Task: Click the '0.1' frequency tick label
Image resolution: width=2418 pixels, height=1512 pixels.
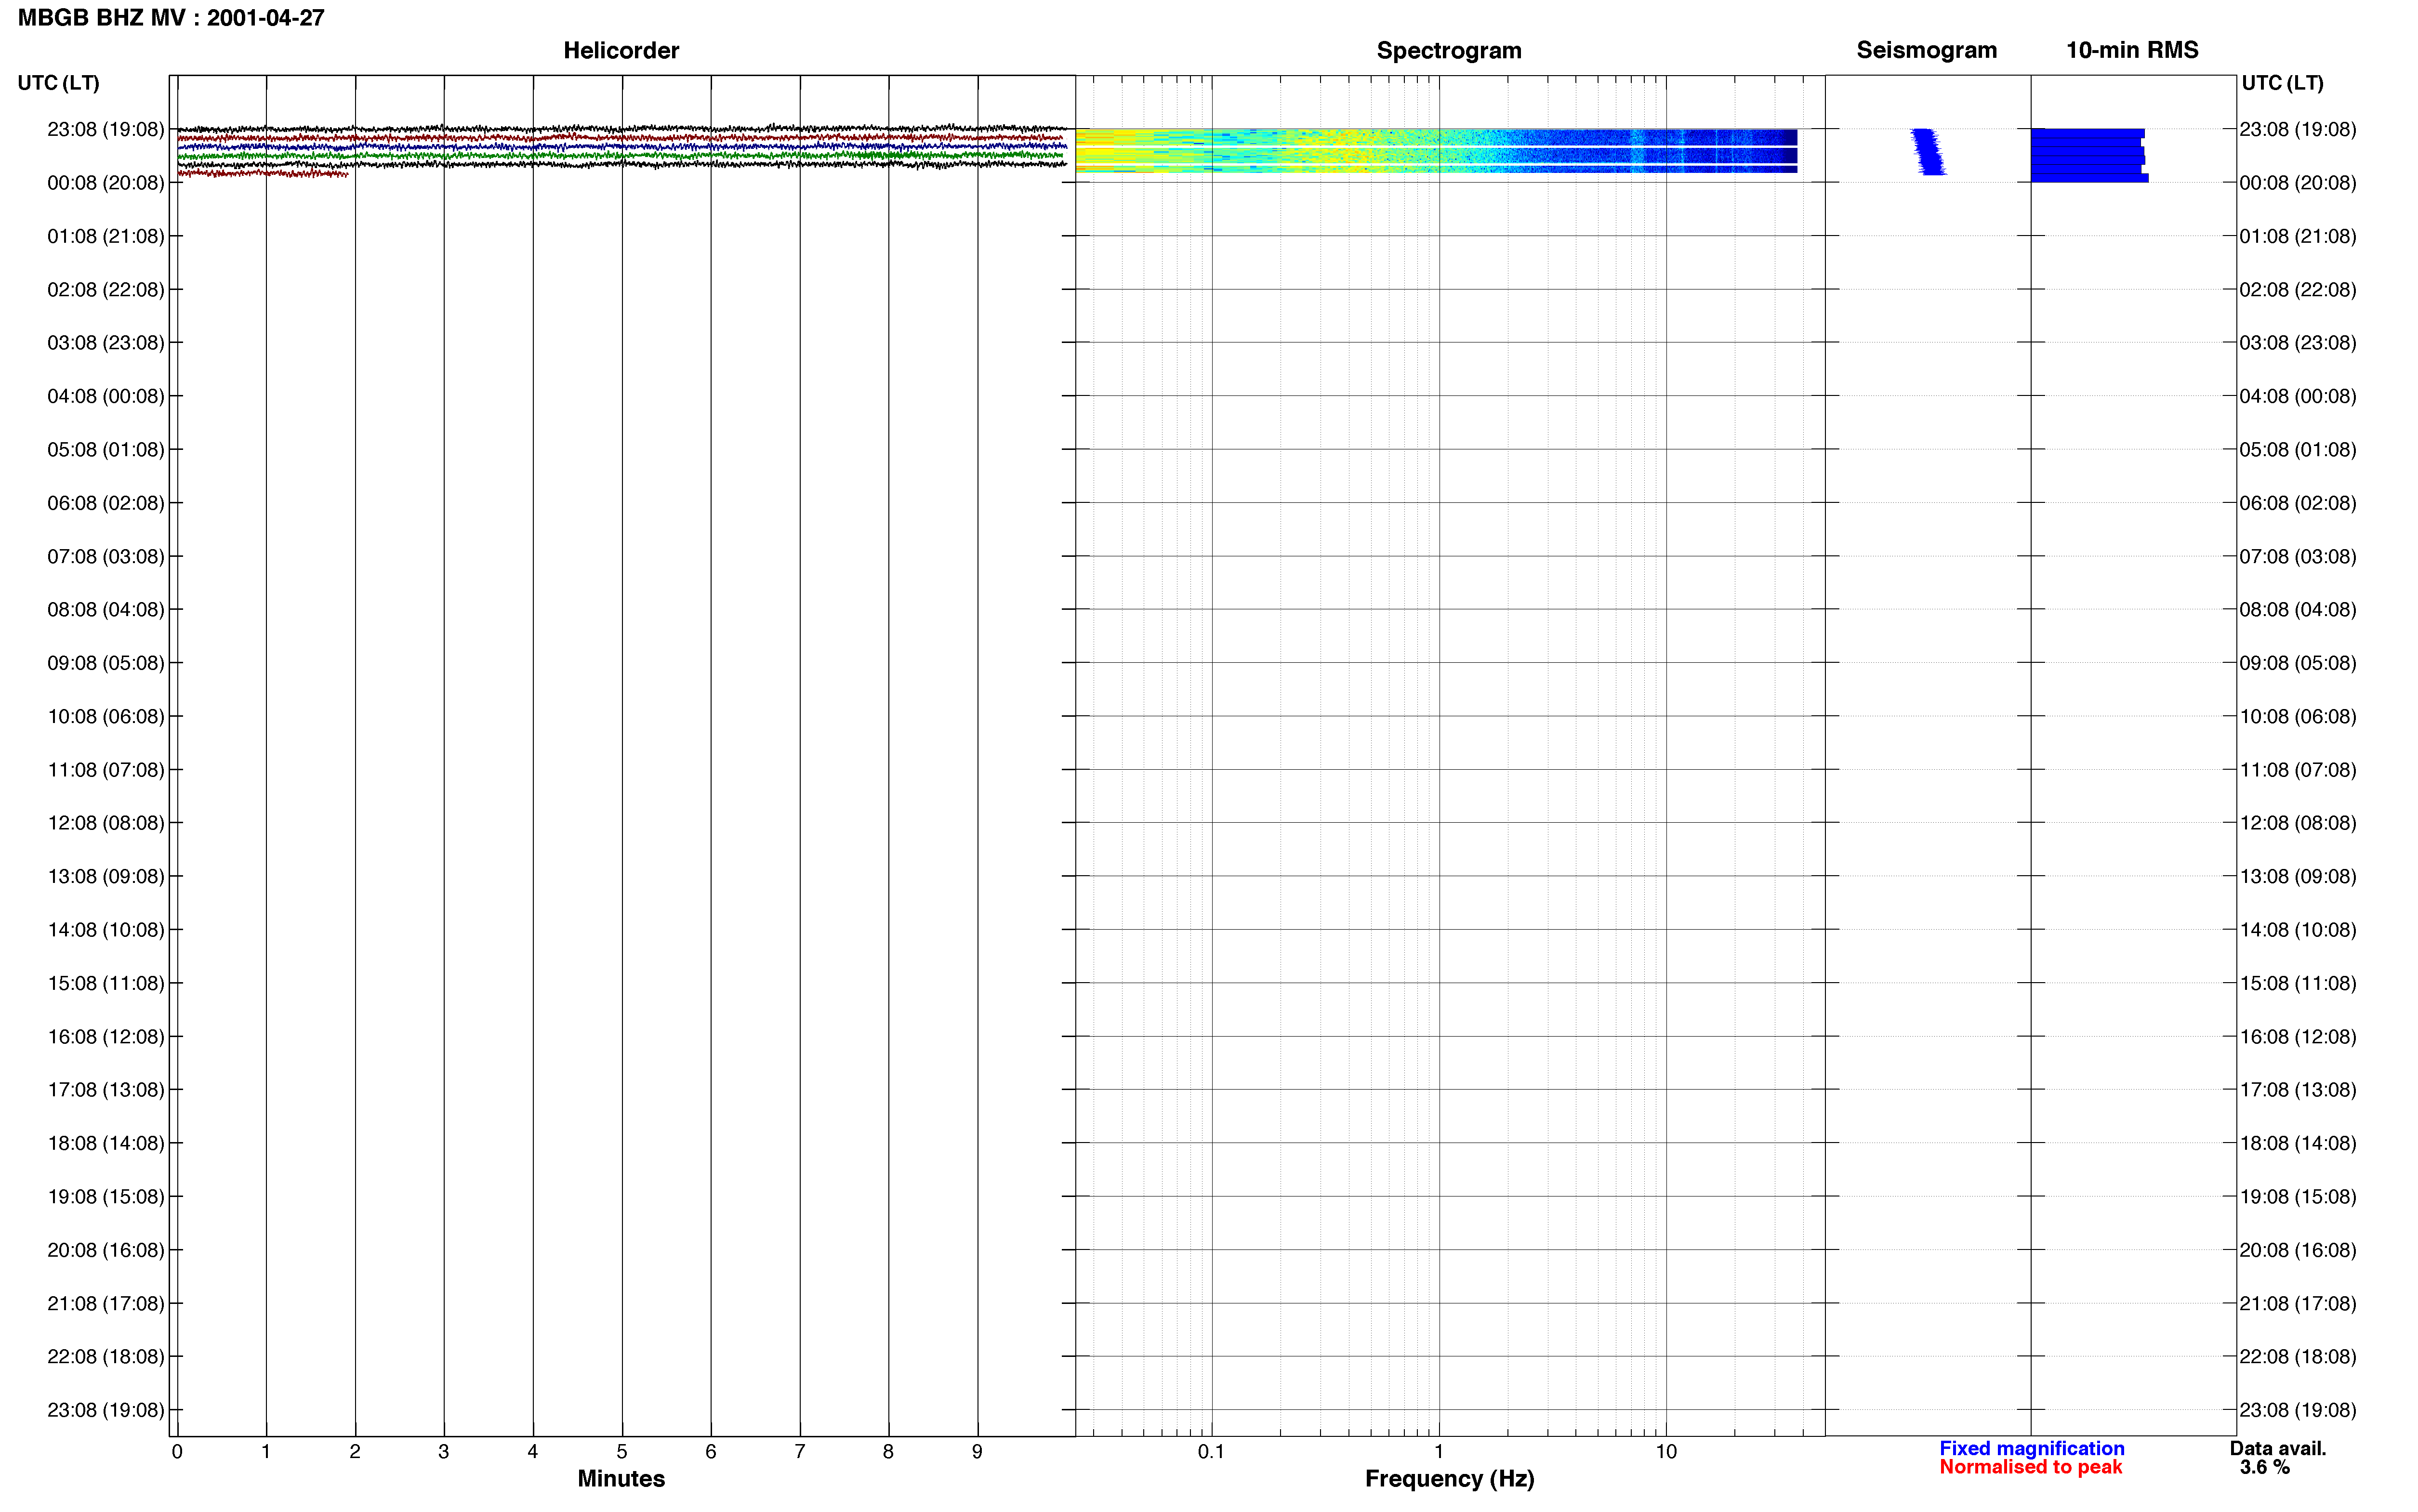Action: tap(1211, 1452)
